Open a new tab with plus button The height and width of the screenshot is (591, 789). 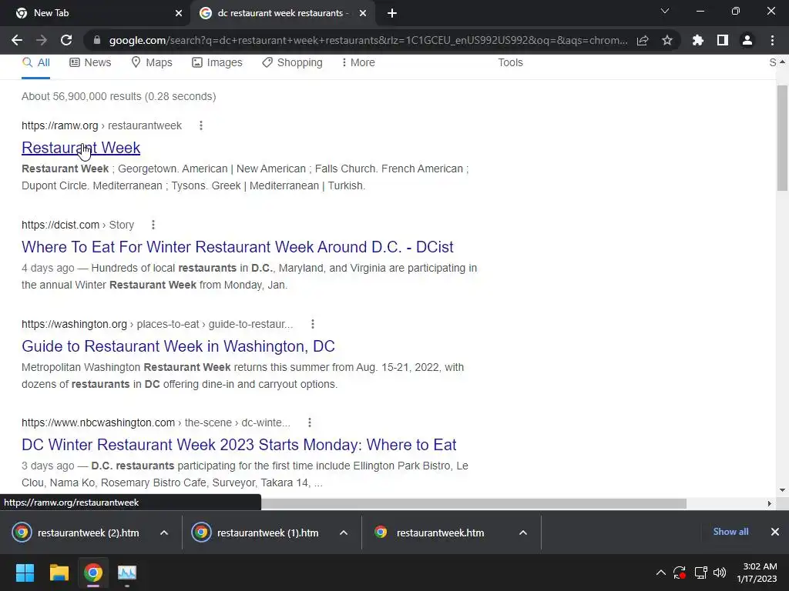coord(392,14)
